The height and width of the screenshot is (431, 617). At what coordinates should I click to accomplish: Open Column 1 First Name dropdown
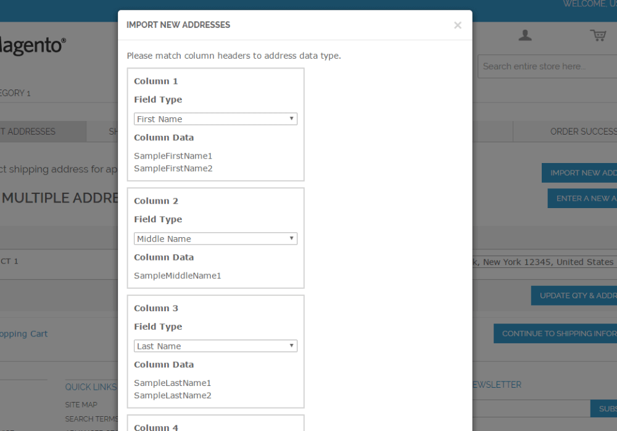215,119
